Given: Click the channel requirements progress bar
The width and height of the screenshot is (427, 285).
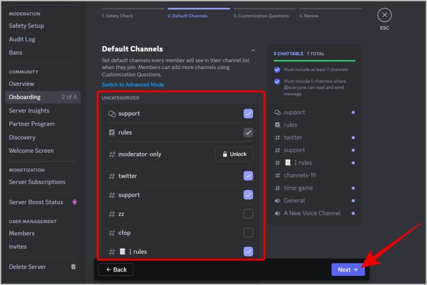Looking at the screenshot, I should coord(314,61).
